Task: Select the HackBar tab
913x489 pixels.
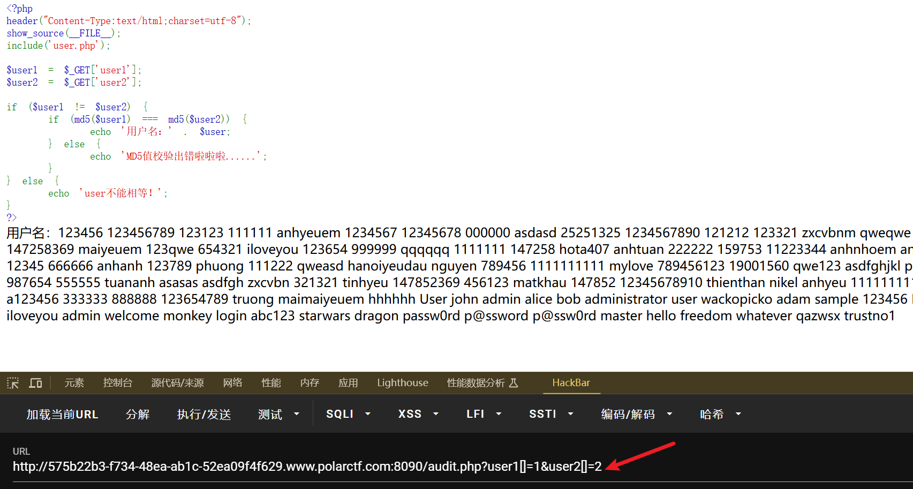Action: click(571, 383)
